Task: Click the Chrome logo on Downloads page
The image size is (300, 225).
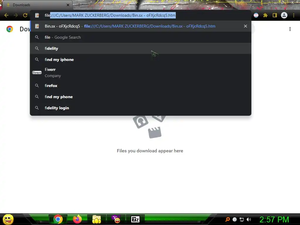Action: (x=10, y=29)
